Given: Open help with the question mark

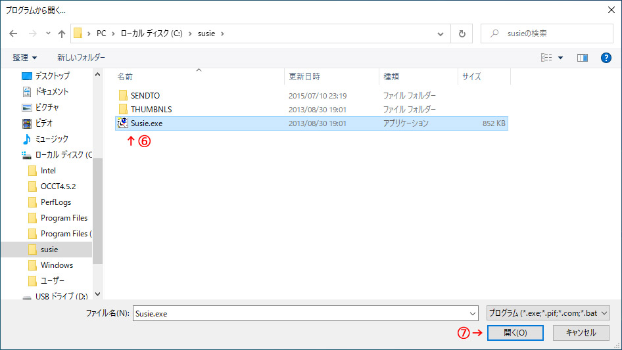Looking at the screenshot, I should [x=606, y=58].
